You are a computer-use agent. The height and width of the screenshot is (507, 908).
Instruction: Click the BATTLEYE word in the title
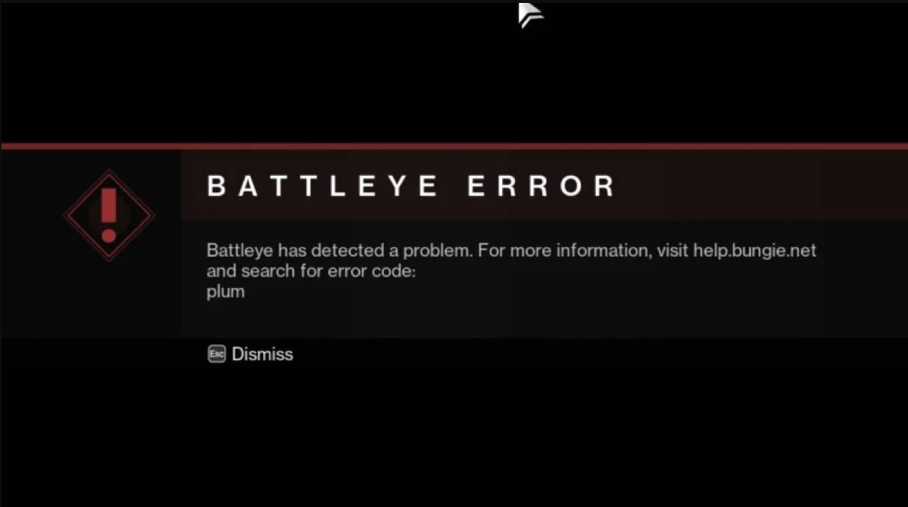pos(323,186)
